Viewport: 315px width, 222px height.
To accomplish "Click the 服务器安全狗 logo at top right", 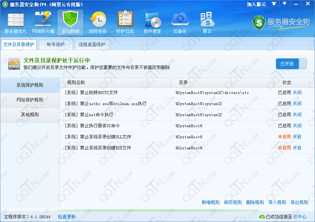I will [281, 22].
